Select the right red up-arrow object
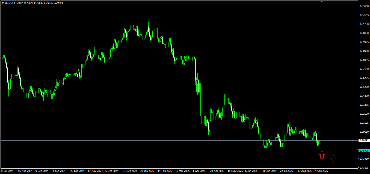The height and width of the screenshot is (174, 370). point(334,159)
